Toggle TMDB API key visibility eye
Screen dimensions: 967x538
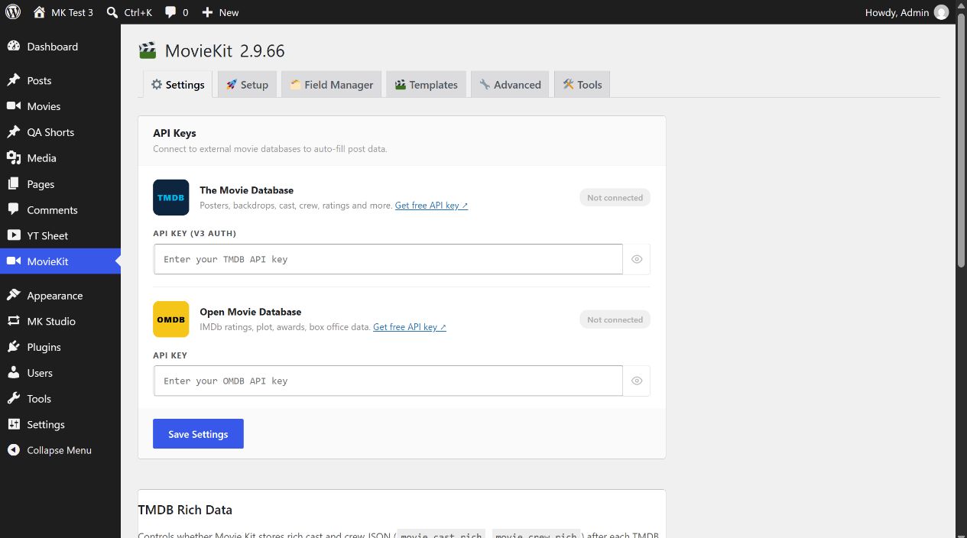pyautogui.click(x=637, y=259)
